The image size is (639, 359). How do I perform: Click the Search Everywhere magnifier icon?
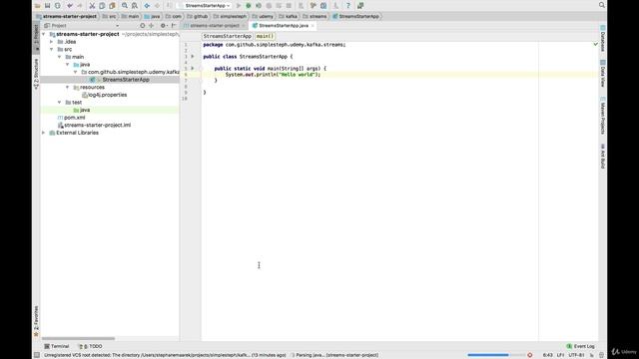pyautogui.click(x=601, y=5)
